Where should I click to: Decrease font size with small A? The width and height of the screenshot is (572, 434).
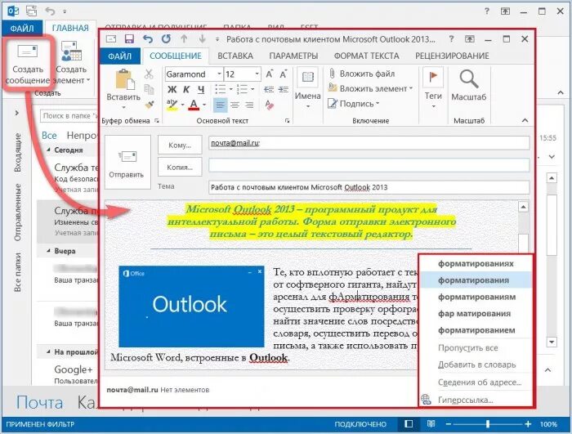[x=283, y=74]
